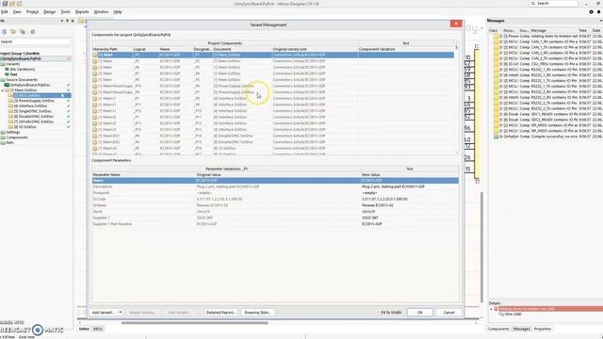The image size is (603, 339).
Task: Open the Edit menu
Action: [x=4, y=12]
